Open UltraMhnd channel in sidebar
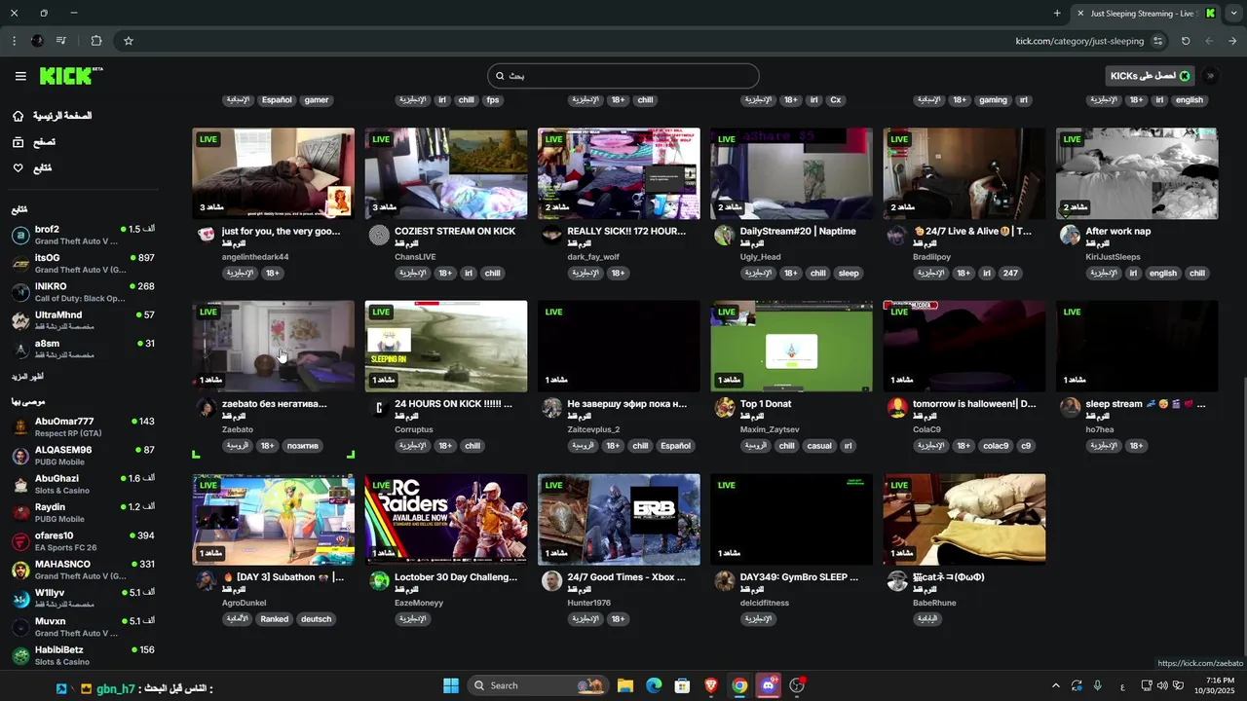Viewport: 1247px width, 701px height. [x=83, y=320]
